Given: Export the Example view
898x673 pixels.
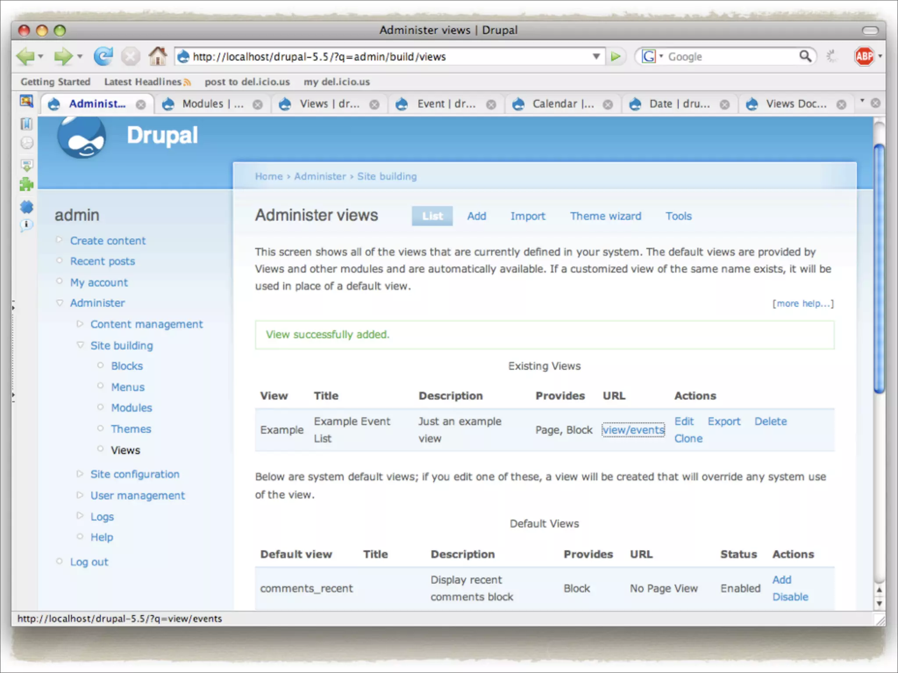Looking at the screenshot, I should pyautogui.click(x=724, y=421).
